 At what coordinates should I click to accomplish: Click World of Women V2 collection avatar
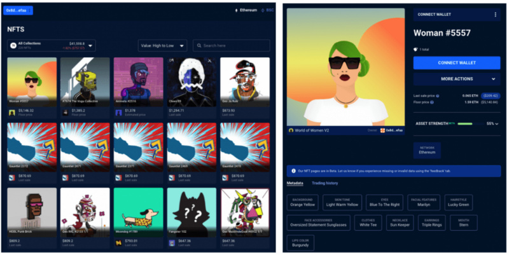pos(291,130)
